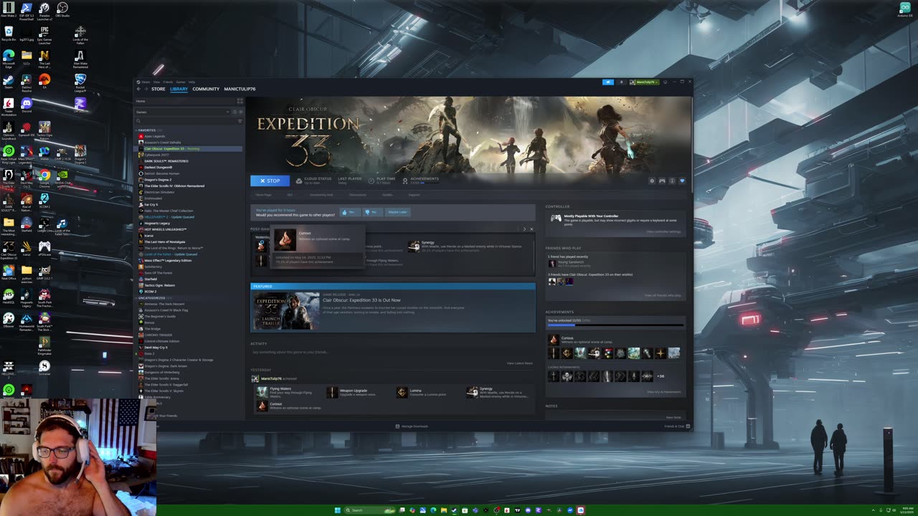918x516 pixels.
Task: Click the taskbar Search box
Action: [x=370, y=510]
